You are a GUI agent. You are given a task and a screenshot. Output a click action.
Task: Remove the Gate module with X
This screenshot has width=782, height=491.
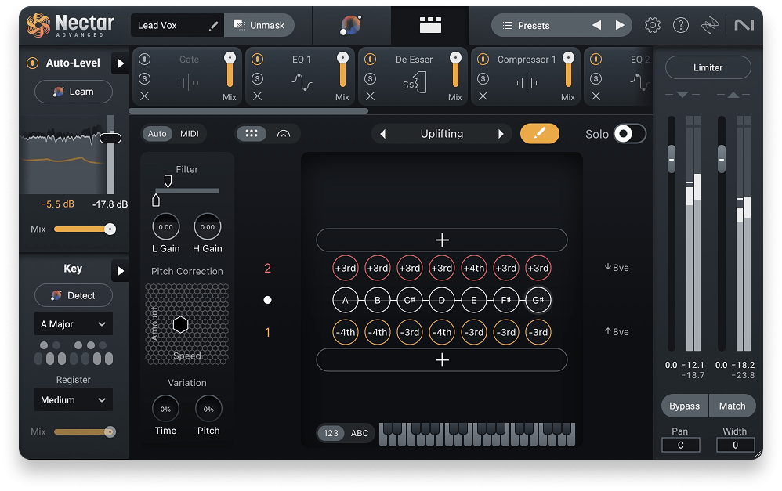pos(145,97)
